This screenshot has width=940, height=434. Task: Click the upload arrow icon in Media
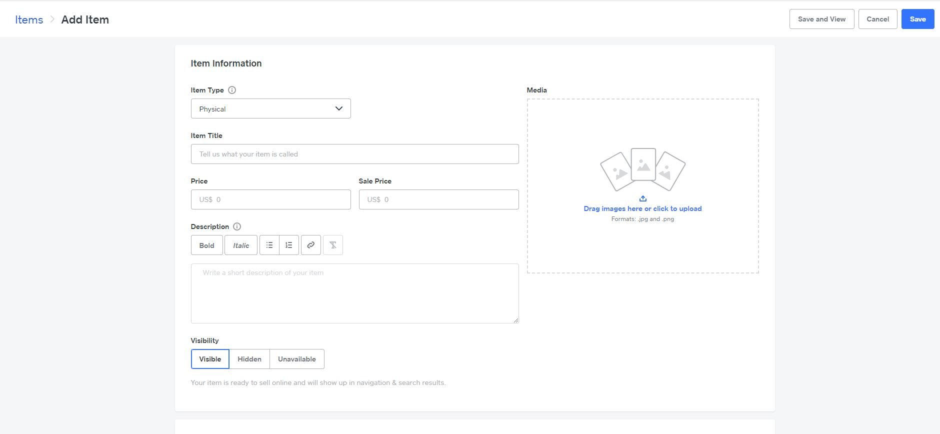[642, 198]
